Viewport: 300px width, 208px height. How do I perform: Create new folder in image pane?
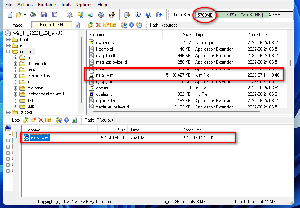coord(106,25)
